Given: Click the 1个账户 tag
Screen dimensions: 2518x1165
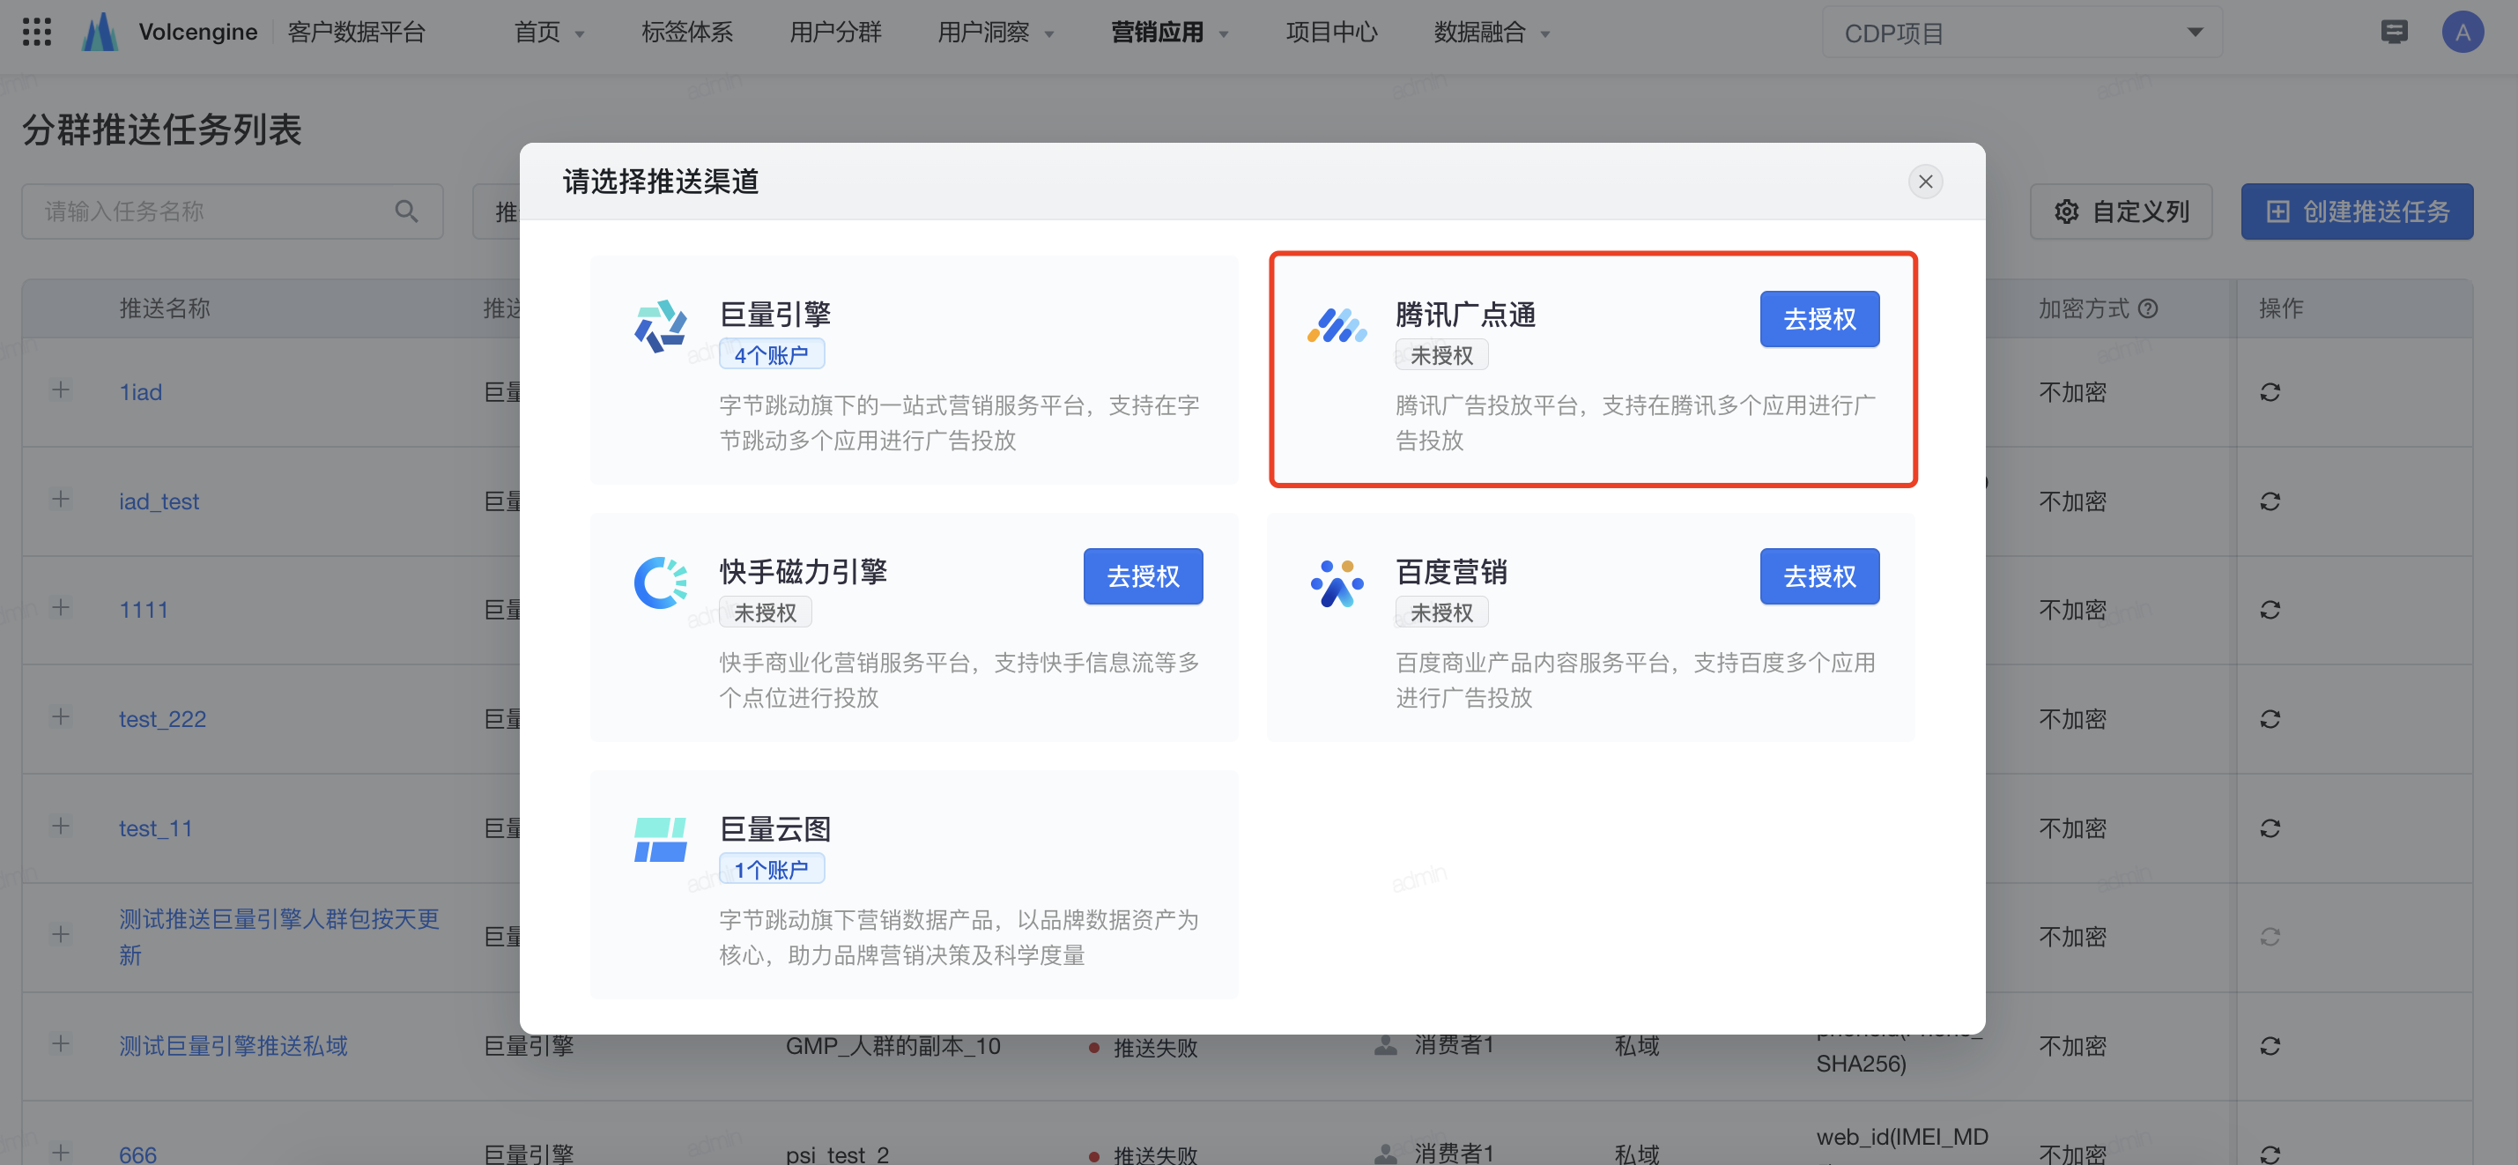Looking at the screenshot, I should (x=771, y=870).
